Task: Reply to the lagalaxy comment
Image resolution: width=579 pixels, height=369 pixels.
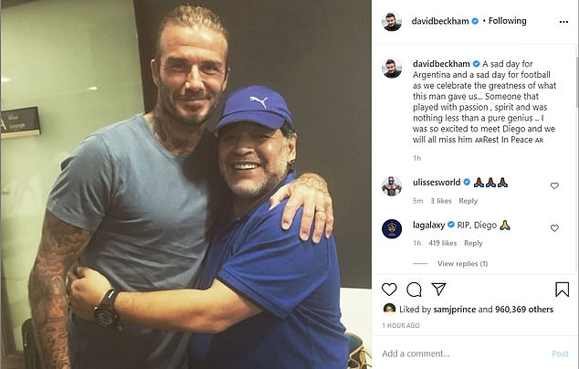Action: [x=473, y=243]
